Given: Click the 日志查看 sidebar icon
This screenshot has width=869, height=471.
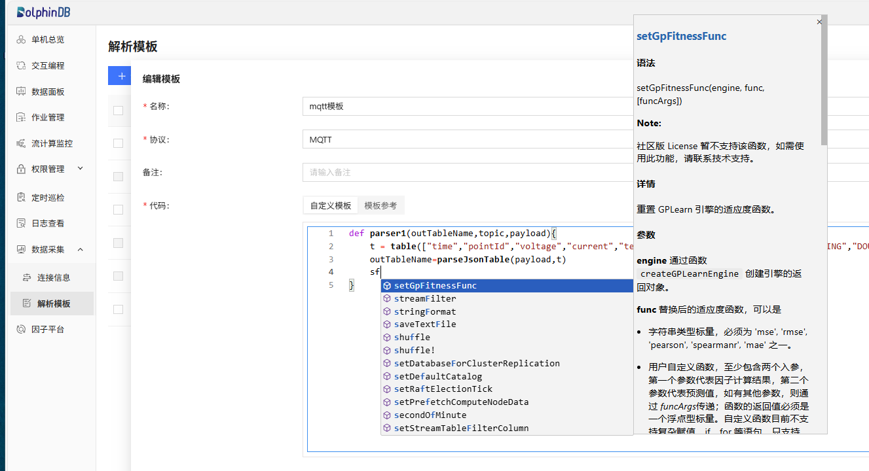Looking at the screenshot, I should (x=21, y=223).
